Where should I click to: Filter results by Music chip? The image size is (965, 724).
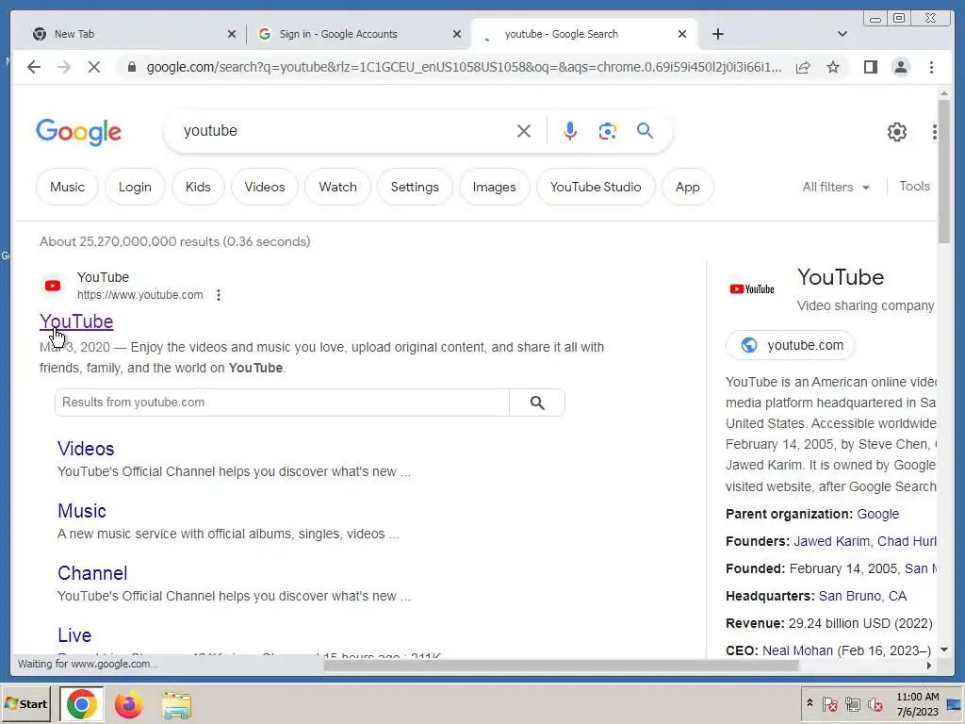pyautogui.click(x=67, y=188)
